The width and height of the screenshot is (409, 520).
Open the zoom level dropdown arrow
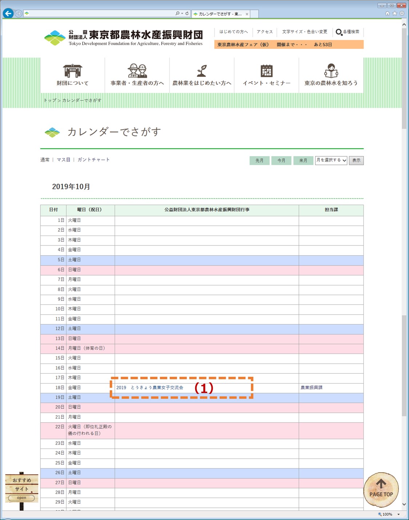coord(398,514)
